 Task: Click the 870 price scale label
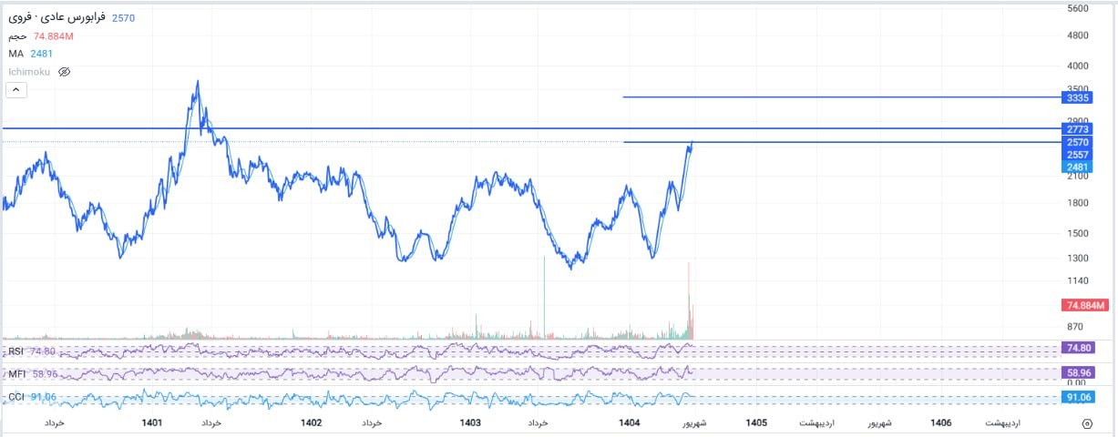click(x=1075, y=327)
